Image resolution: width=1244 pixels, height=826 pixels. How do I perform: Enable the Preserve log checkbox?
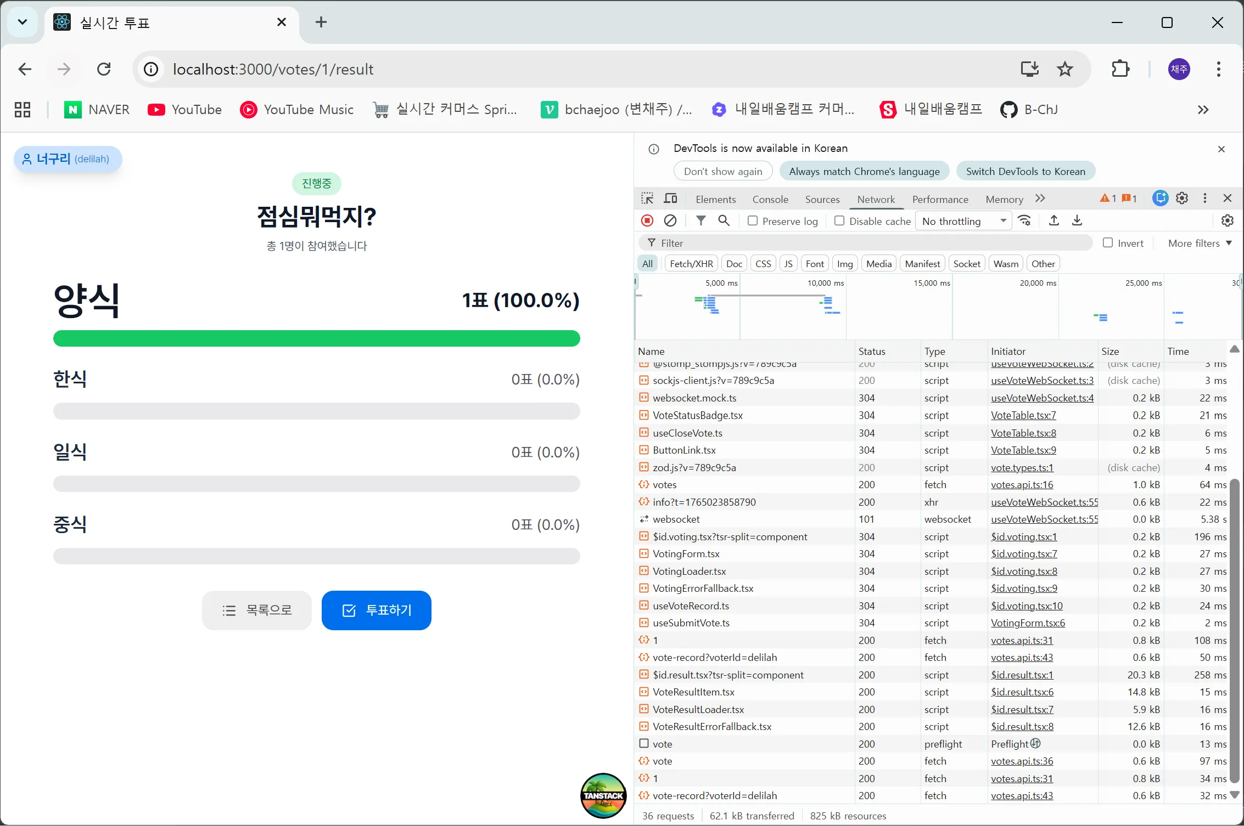[x=753, y=220]
